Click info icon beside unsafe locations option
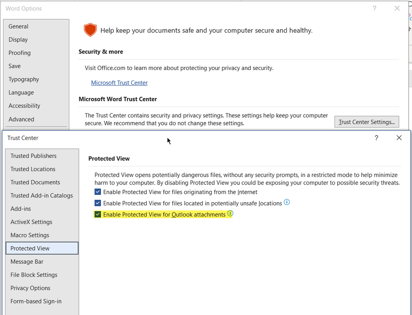412x315 pixels. click(287, 202)
